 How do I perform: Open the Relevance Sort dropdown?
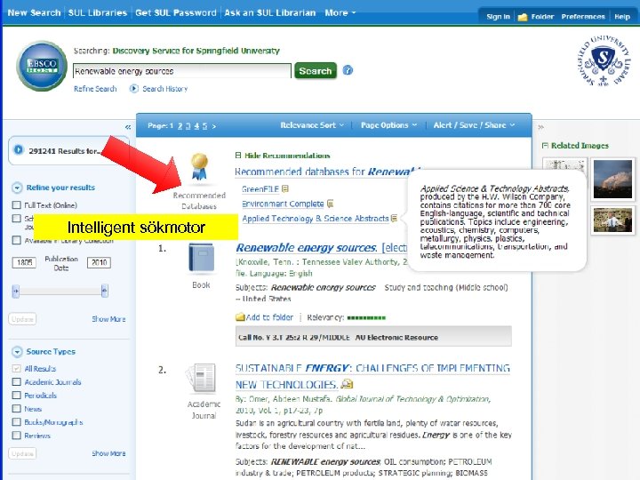(x=312, y=125)
